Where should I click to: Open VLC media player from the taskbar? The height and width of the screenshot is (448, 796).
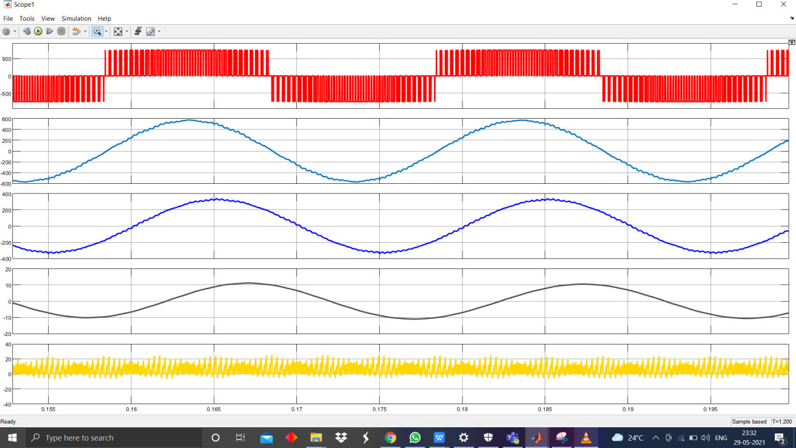[586, 438]
